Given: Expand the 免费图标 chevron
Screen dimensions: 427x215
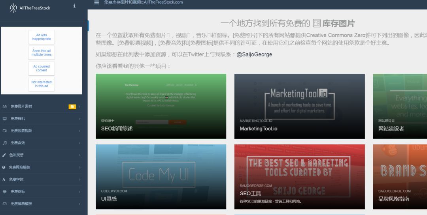Looking at the screenshot, I should point(80,192).
